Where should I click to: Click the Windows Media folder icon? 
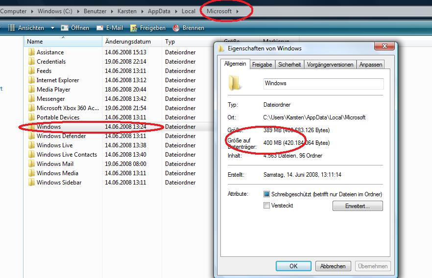pos(32,173)
